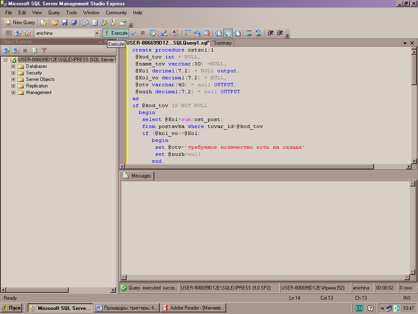Screen dimensions: 418x314
Task: Switch to the Summary tab
Action: tap(222, 43)
